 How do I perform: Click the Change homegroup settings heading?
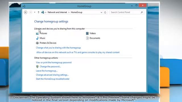pos(51,22)
